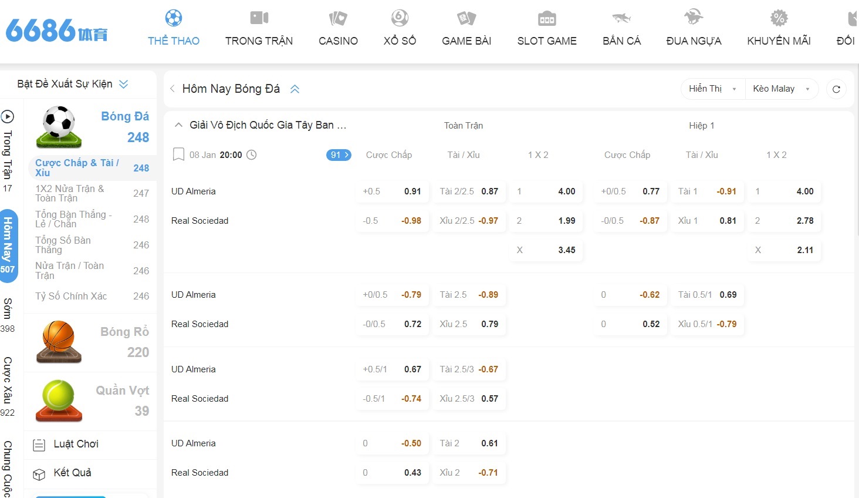Click the 6686 site logo
859x498 pixels.
coord(56,30)
